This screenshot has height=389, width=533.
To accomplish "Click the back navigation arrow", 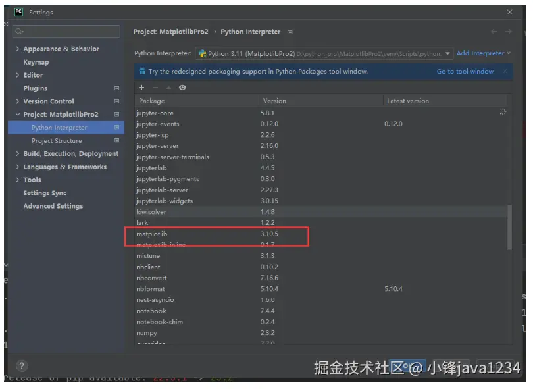I will pyautogui.click(x=494, y=32).
